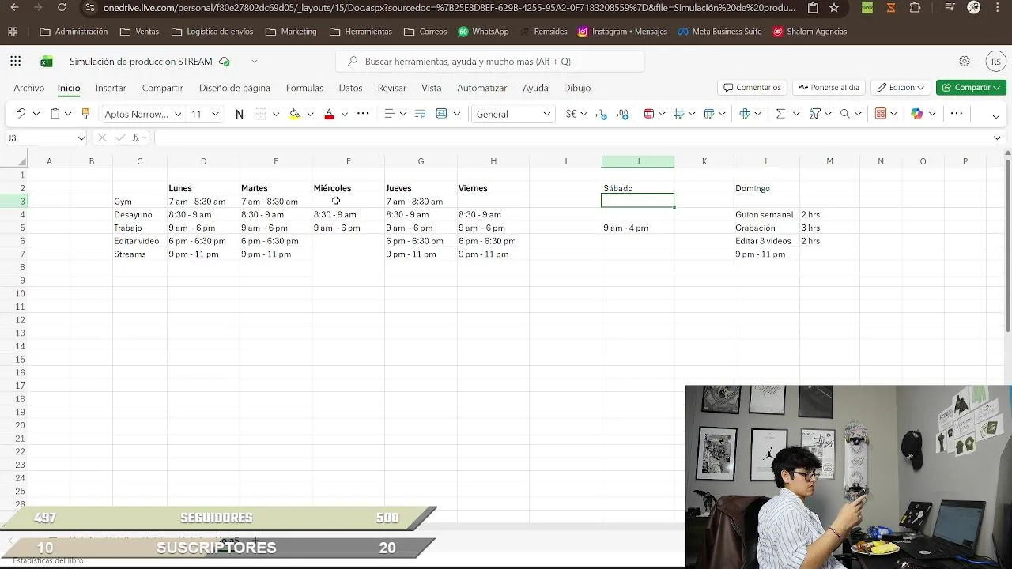Open Excel settings gear
The width and height of the screenshot is (1012, 569).
coord(965,62)
